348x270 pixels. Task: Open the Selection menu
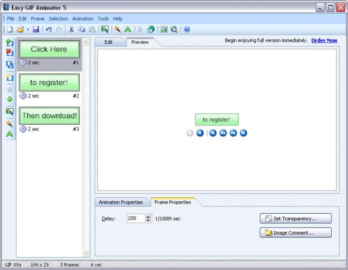pyautogui.click(x=58, y=19)
